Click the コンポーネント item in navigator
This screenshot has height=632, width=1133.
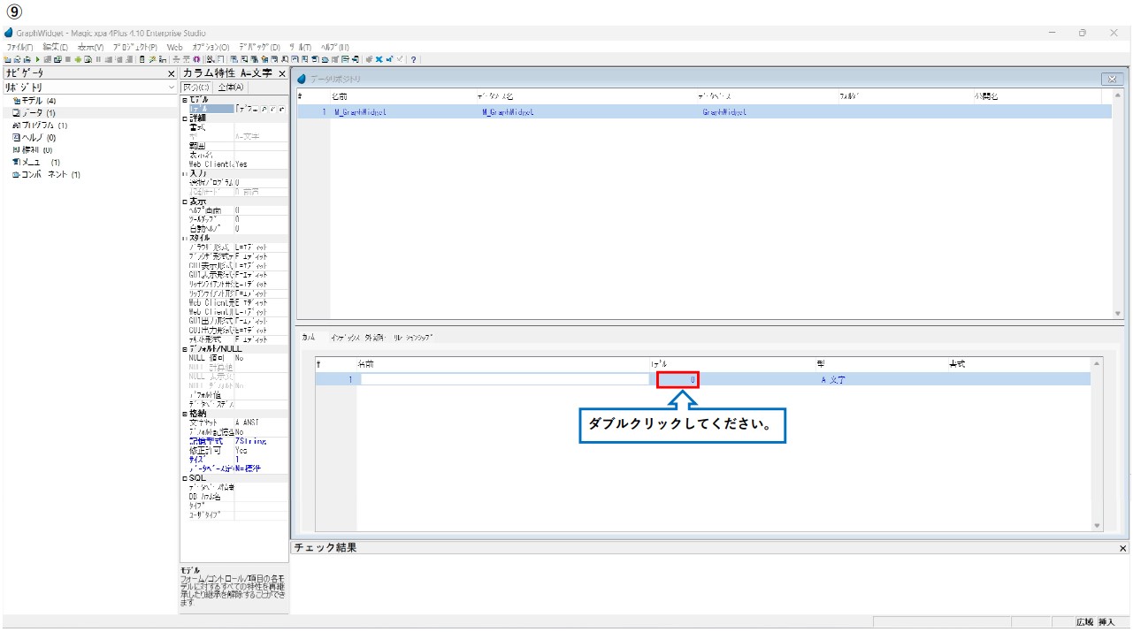(50, 175)
